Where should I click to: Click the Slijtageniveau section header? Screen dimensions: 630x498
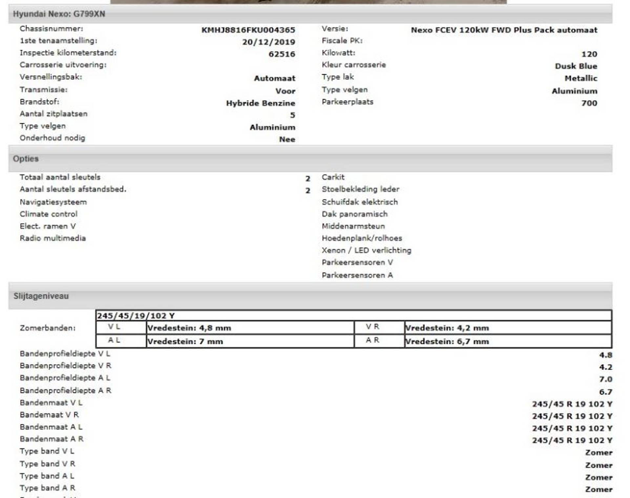41,296
